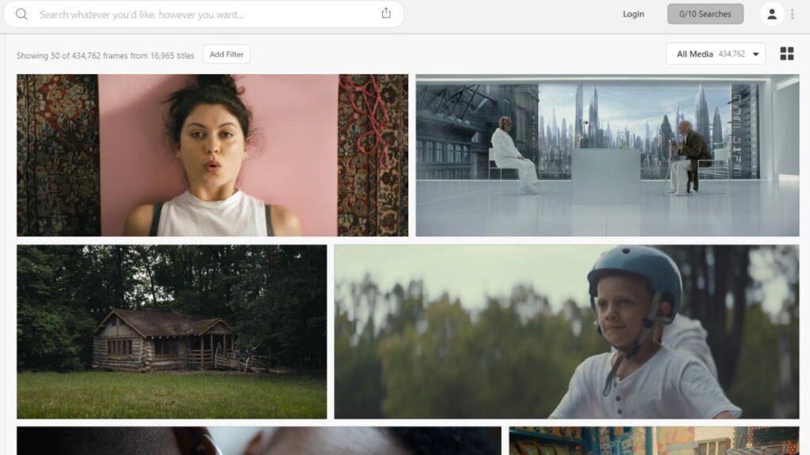Click the magnifying glass search icon
Image resolution: width=810 pixels, height=455 pixels.
coord(21,14)
